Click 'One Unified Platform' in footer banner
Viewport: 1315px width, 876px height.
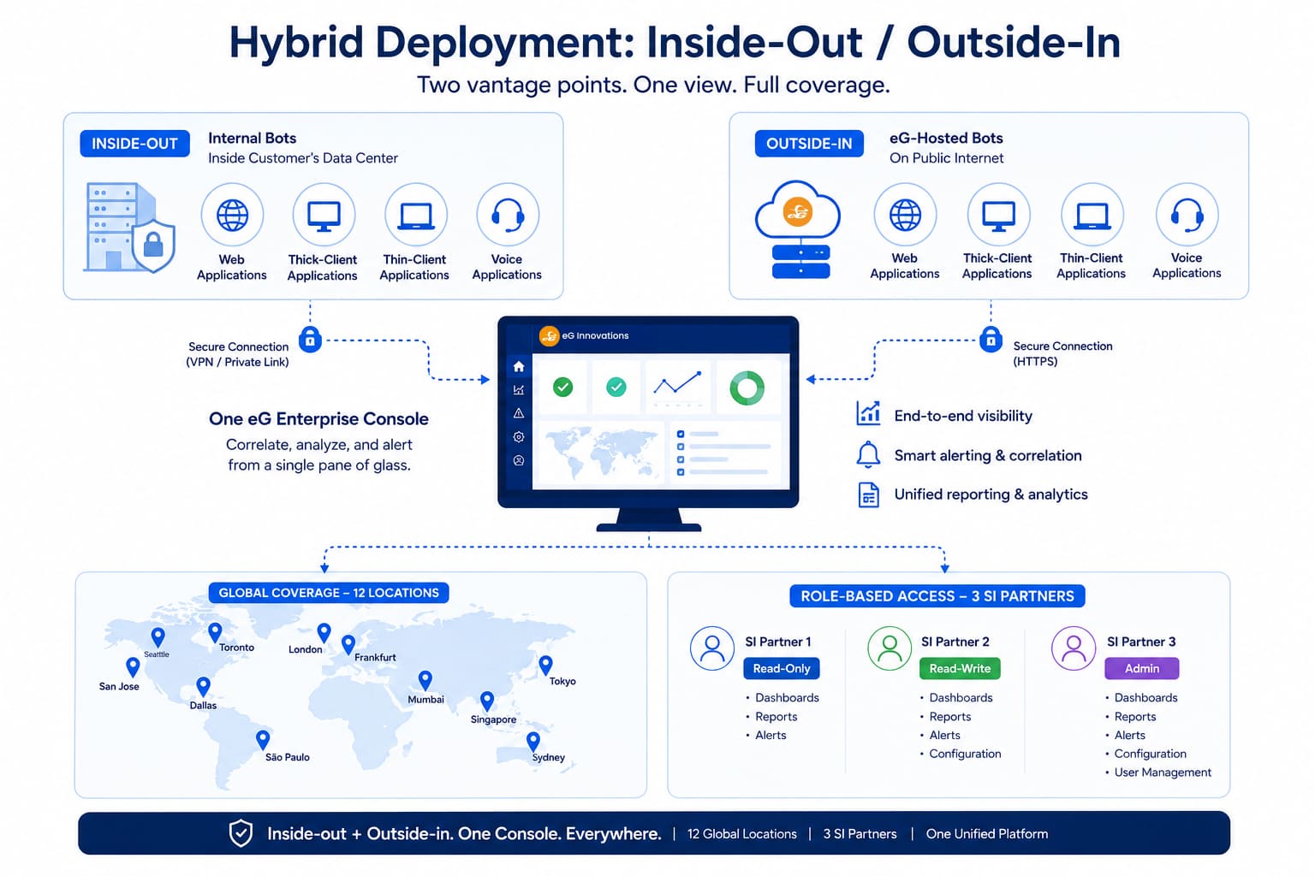(x=987, y=834)
